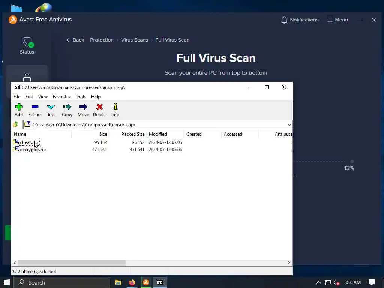Image resolution: width=384 pixels, height=288 pixels.
Task: Open the View menu in 7-Zip
Action: click(43, 97)
